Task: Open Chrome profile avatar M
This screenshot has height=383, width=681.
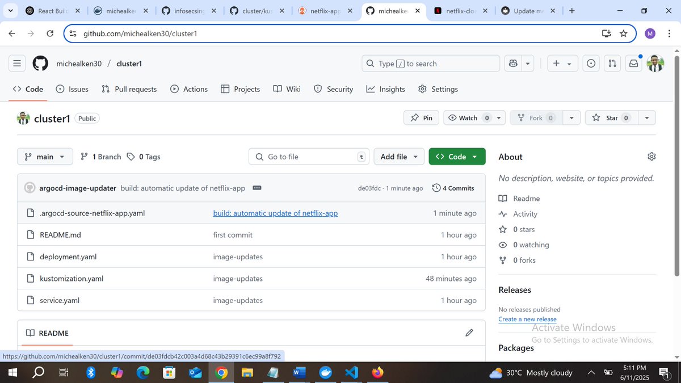Action: click(x=650, y=33)
